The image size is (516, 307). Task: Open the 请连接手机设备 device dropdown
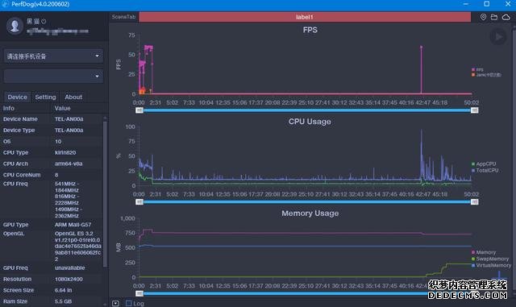click(x=53, y=56)
